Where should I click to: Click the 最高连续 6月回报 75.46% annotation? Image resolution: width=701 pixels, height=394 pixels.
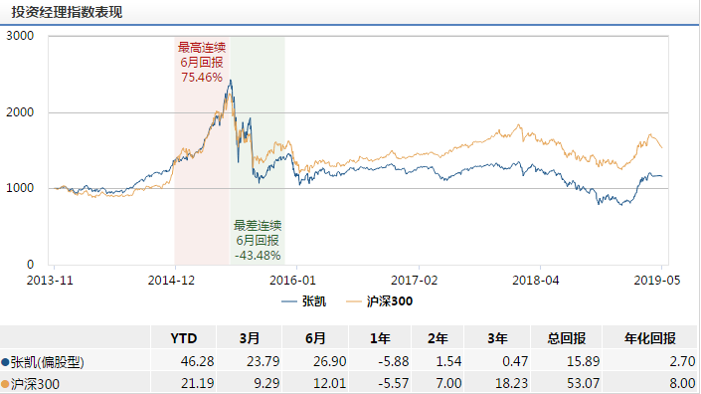coord(202,62)
